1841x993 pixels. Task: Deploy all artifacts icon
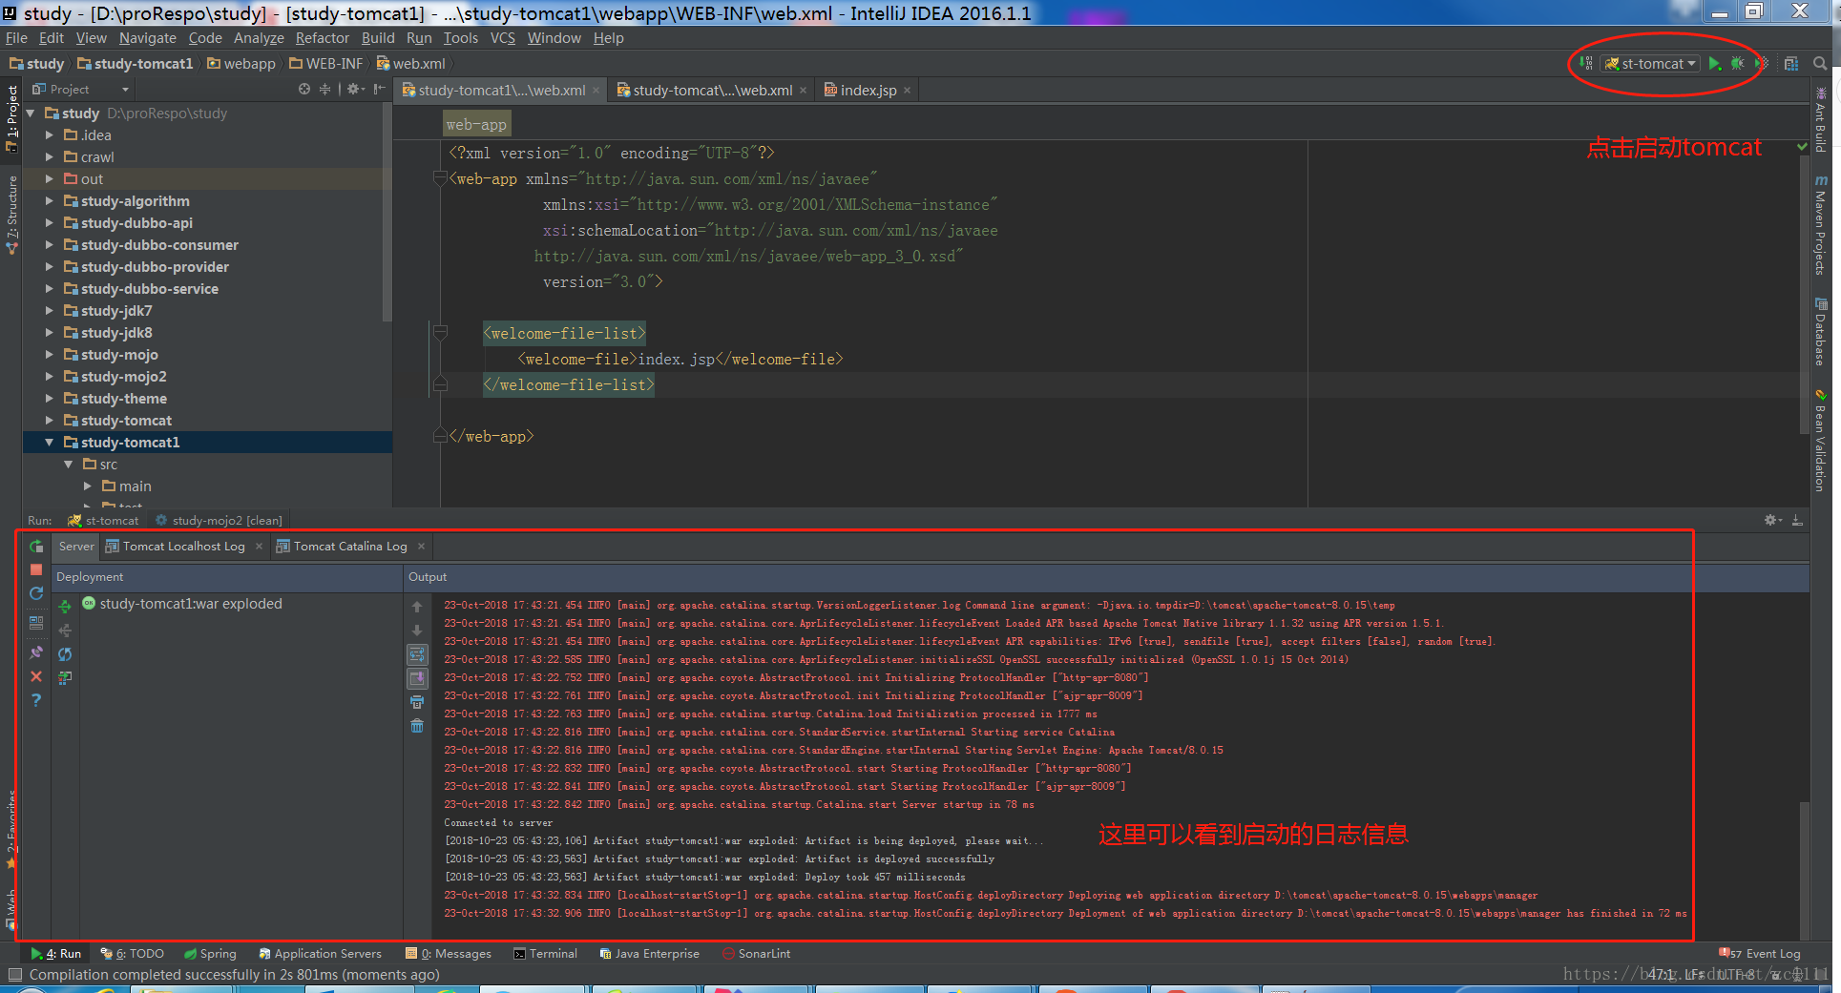tap(65, 607)
